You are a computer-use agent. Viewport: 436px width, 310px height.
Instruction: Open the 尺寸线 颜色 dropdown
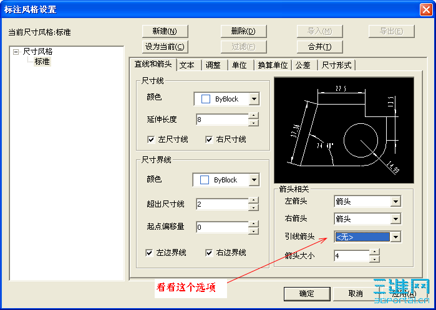coord(254,99)
